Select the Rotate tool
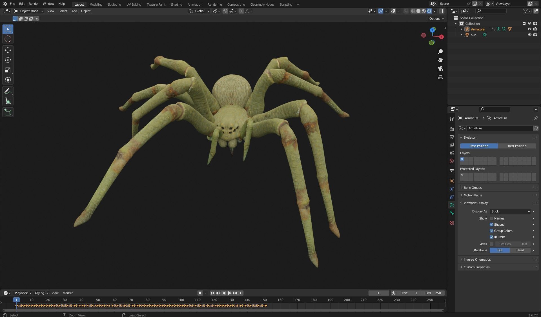 [8, 60]
